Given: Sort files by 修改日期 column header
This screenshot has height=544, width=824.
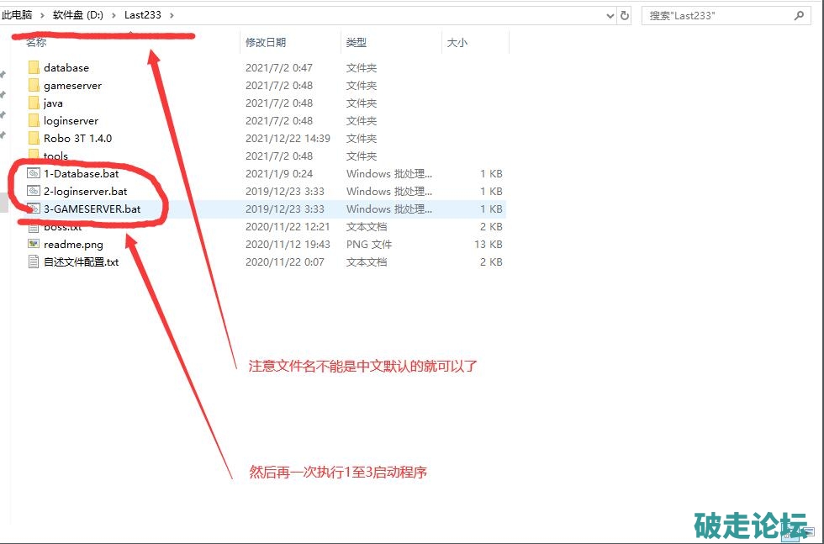Looking at the screenshot, I should 266,42.
